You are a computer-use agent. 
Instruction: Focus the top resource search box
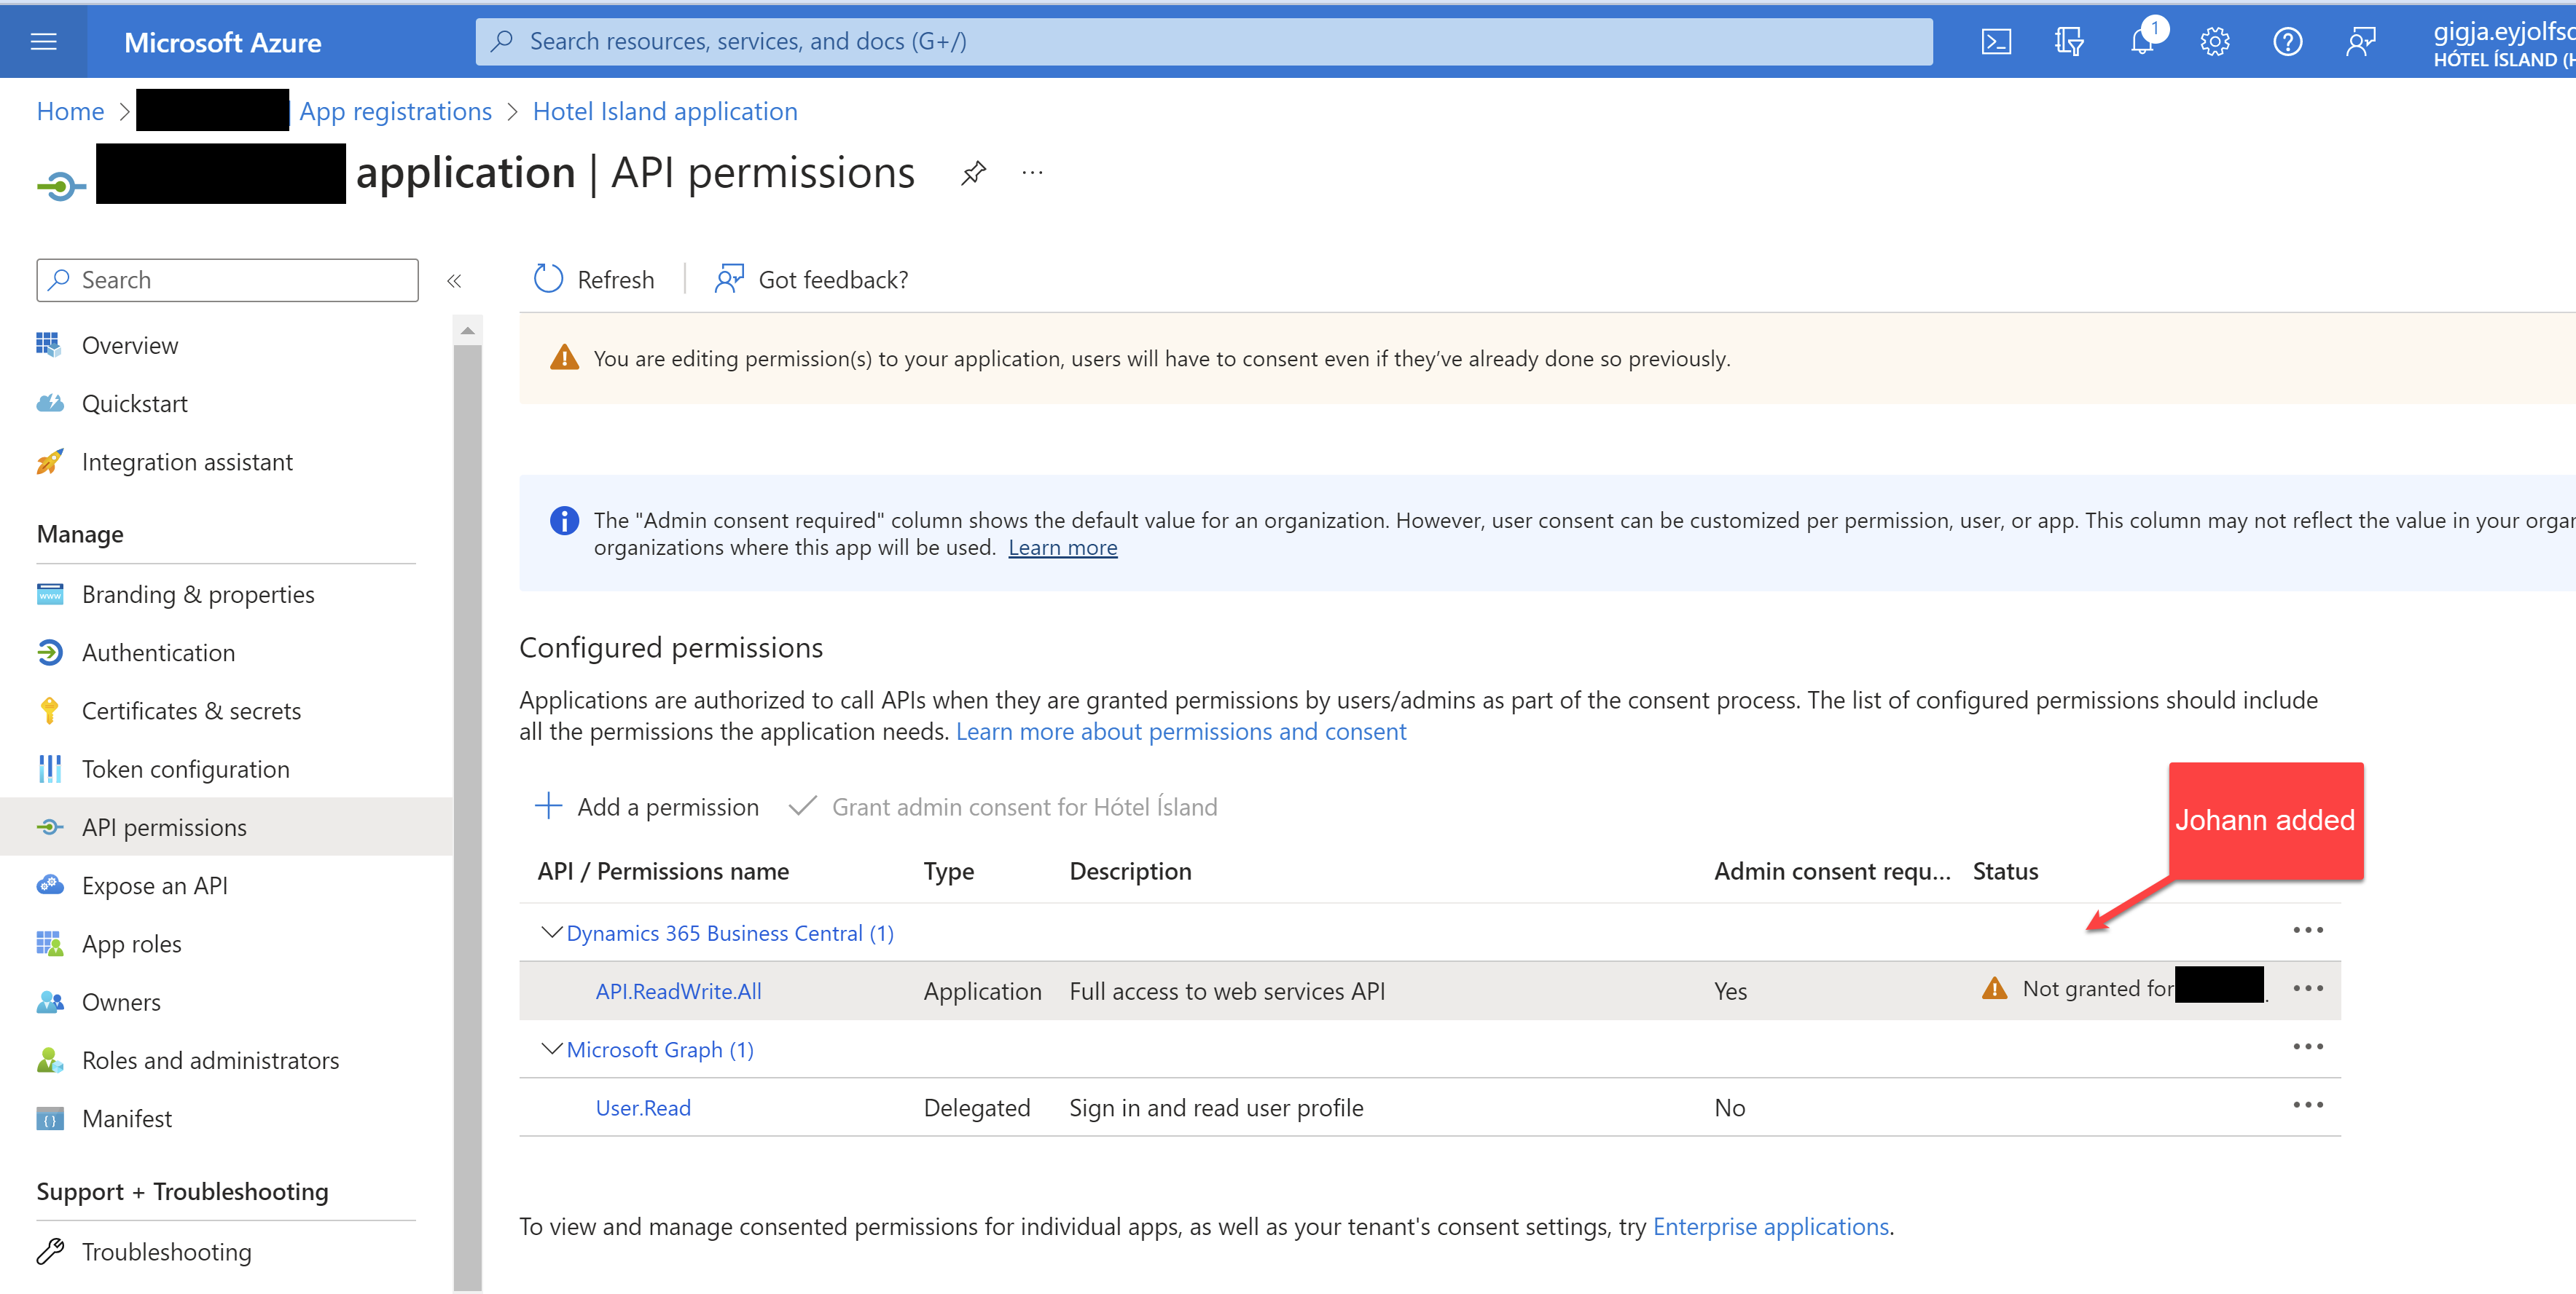pos(1203,42)
